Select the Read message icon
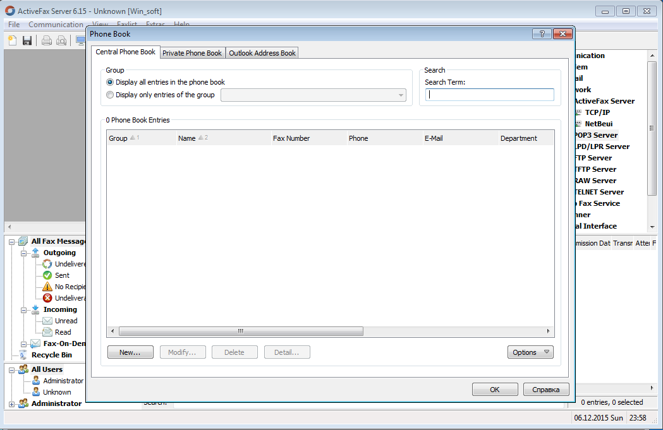 (x=47, y=332)
